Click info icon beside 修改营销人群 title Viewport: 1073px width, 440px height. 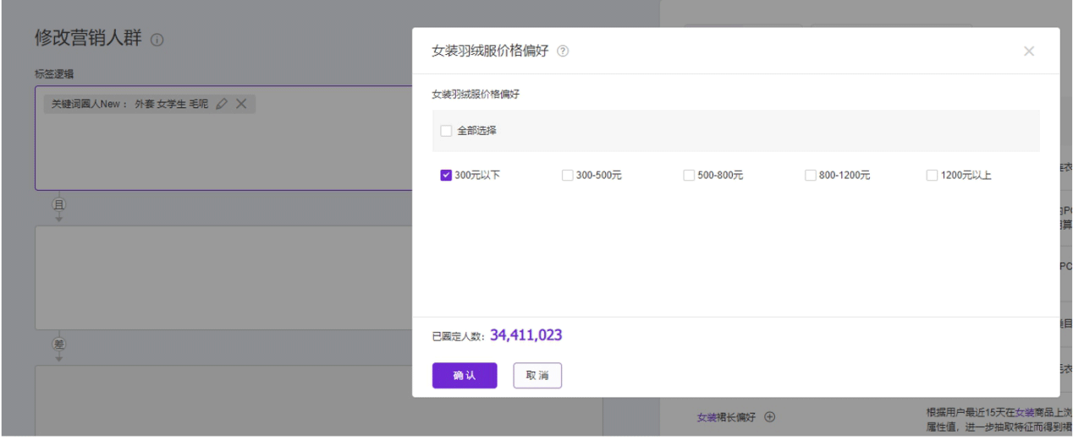coord(157,40)
